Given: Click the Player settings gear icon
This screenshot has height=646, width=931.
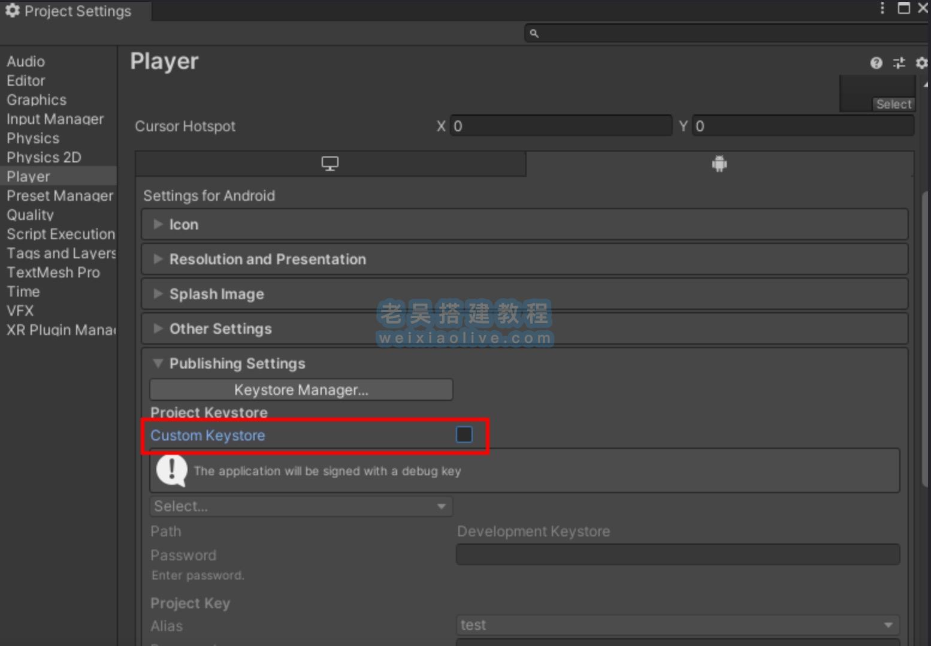Looking at the screenshot, I should click(x=921, y=63).
